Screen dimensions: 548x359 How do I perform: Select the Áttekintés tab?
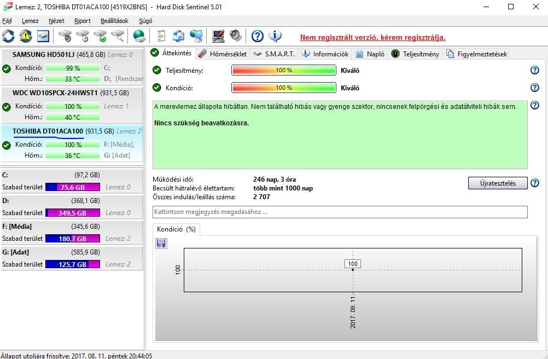(x=171, y=53)
